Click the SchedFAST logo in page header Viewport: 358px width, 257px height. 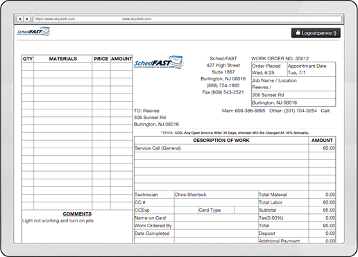(x=34, y=32)
